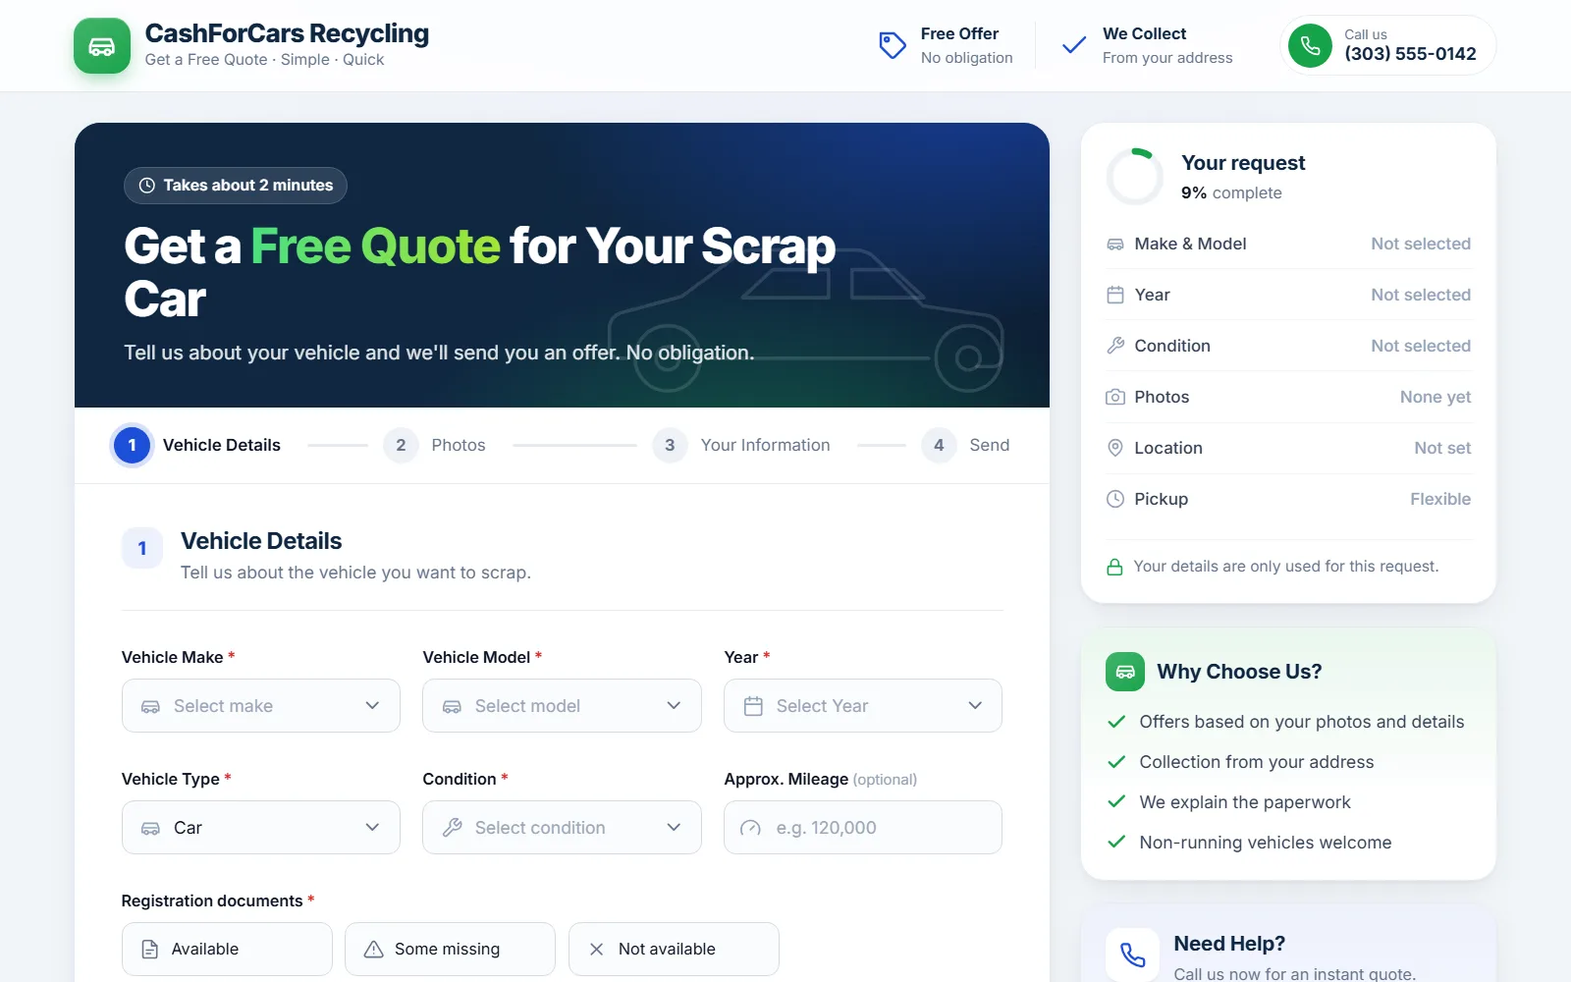The image size is (1571, 982).
Task: Select Available registration documents option
Action: 227,949
